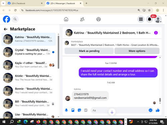
Task: Bookmark this page with the star
Action: 149,10
